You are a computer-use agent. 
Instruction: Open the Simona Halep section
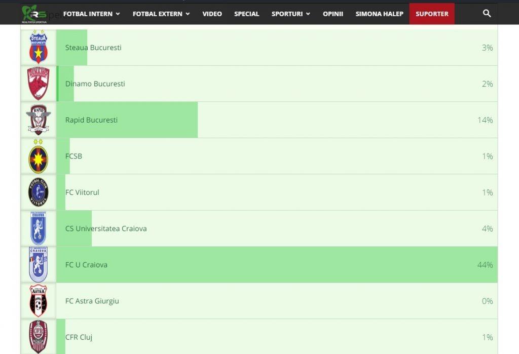click(379, 14)
